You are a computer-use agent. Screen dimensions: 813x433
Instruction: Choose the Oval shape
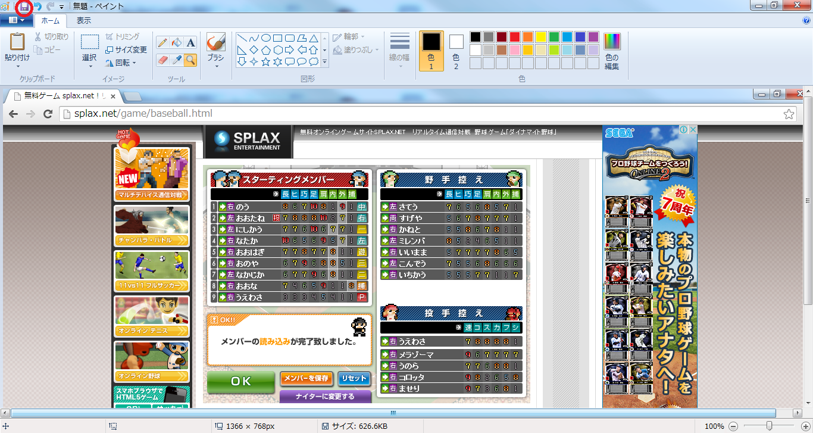click(x=266, y=38)
